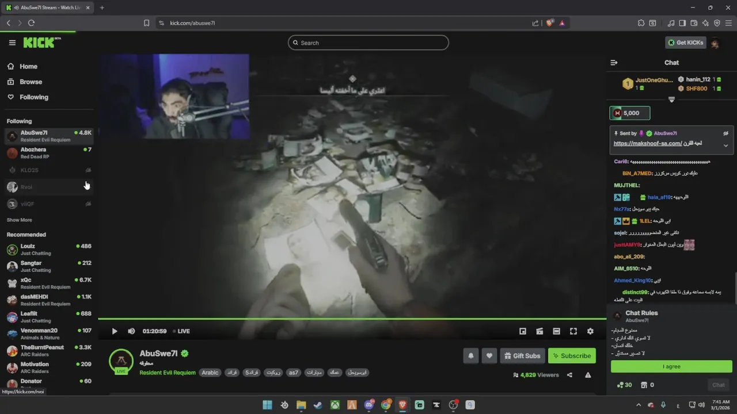
Task: Open recommended channel dasMEHDI
Action: 49,300
